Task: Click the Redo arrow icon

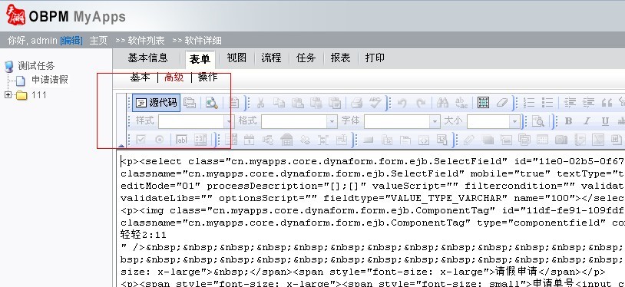Action: click(x=421, y=103)
